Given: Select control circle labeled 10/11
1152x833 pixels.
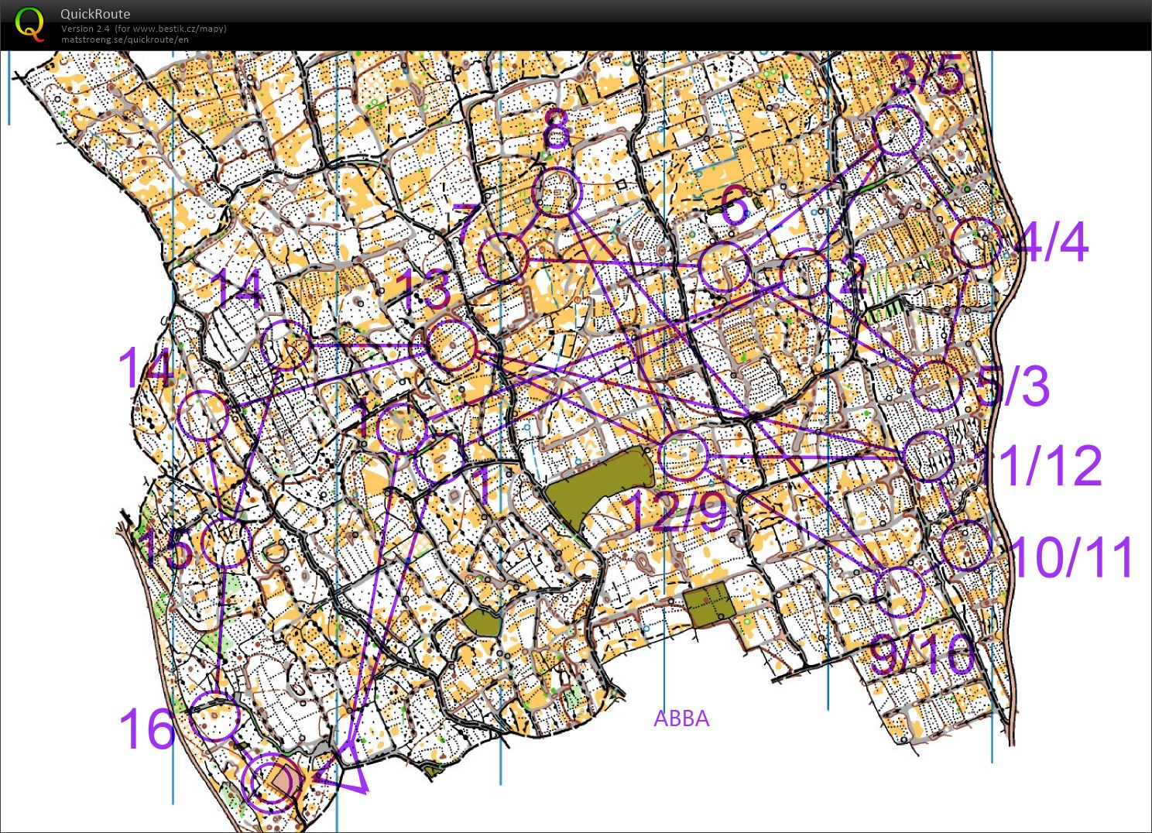Looking at the screenshot, I should tap(965, 546).
